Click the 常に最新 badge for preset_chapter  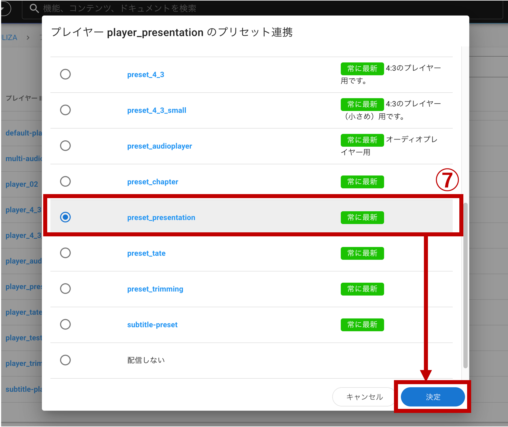coord(362,182)
